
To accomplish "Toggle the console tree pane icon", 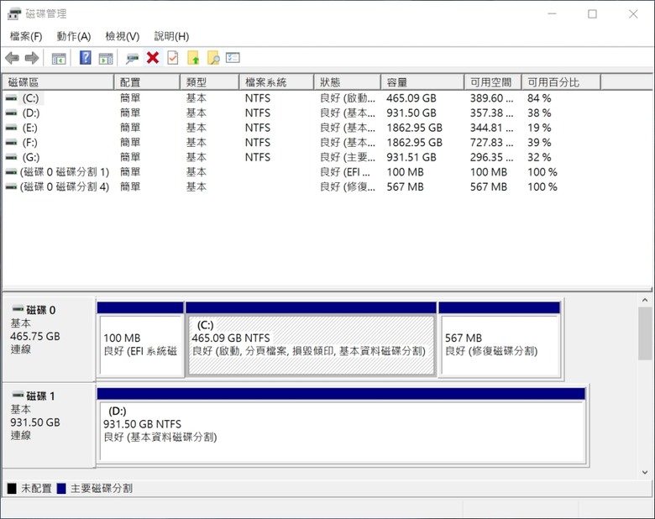I will (59, 59).
